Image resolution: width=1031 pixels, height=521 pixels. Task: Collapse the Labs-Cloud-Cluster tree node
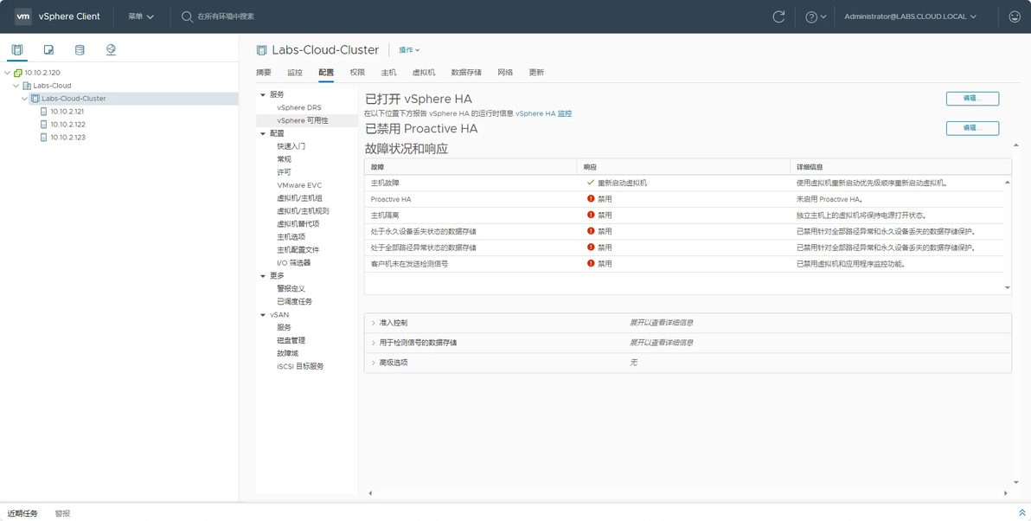click(x=24, y=99)
